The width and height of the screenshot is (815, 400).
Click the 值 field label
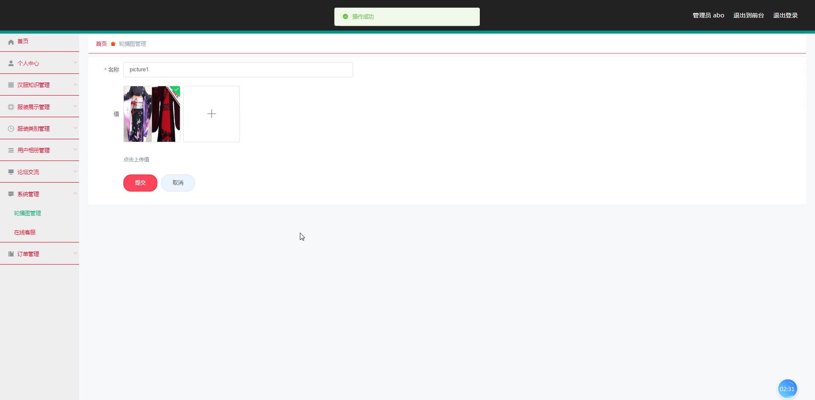click(x=116, y=114)
